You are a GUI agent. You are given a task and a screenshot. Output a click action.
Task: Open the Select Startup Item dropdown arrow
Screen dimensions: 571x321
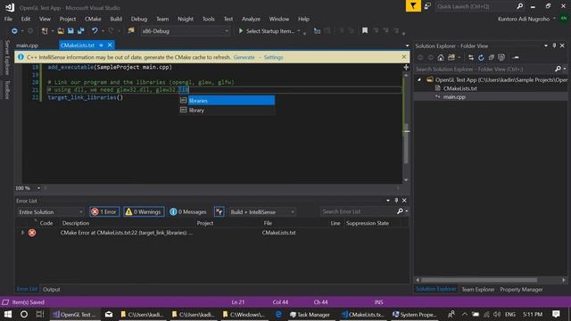pyautogui.click(x=299, y=31)
